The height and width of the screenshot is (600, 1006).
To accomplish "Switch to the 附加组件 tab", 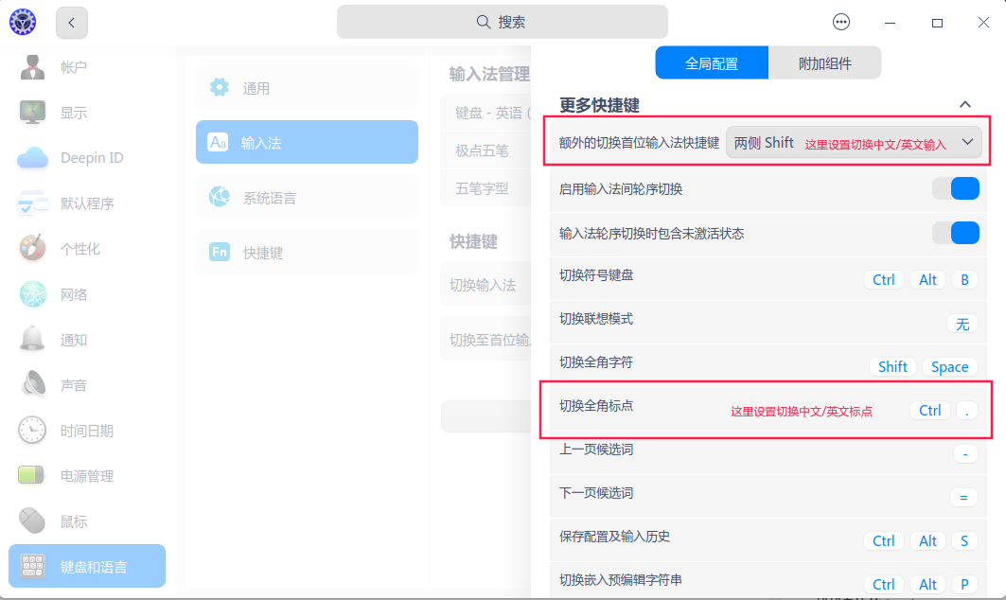I will click(x=824, y=62).
